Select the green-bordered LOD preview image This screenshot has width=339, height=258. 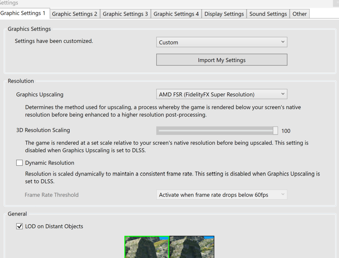point(147,247)
